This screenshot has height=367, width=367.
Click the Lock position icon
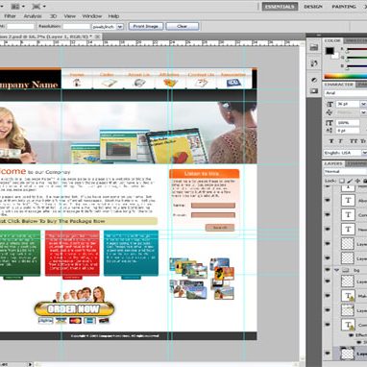(x=357, y=181)
